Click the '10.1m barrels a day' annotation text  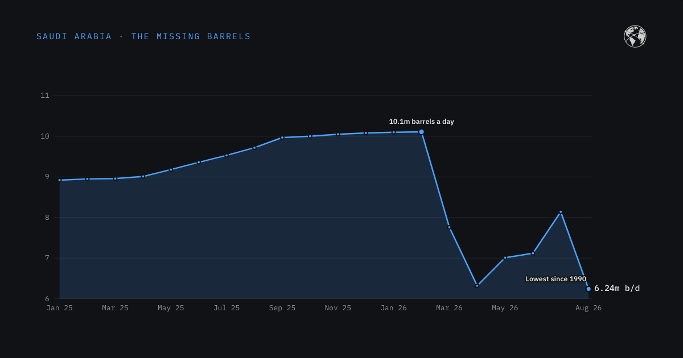[421, 122]
